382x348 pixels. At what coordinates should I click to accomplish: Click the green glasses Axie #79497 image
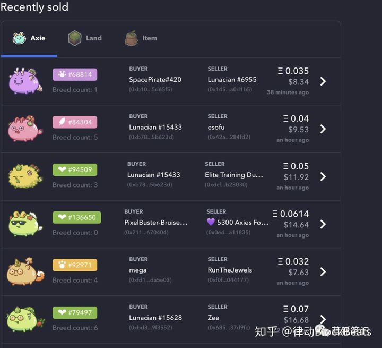[26, 319]
